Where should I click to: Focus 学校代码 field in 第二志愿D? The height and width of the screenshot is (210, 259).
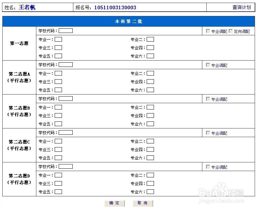pyautogui.click(x=66, y=166)
